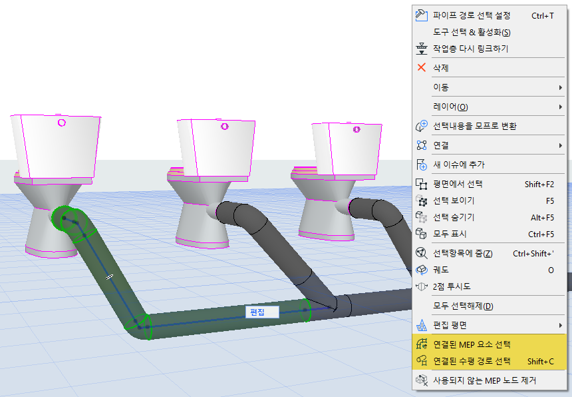Screen dimensions: 572x397
Task: Open the 레이어(O) menu entry
Action: pos(489,107)
